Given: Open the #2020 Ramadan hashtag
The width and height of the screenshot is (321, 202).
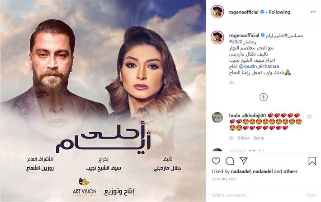Looking at the screenshot, I should (x=243, y=41).
